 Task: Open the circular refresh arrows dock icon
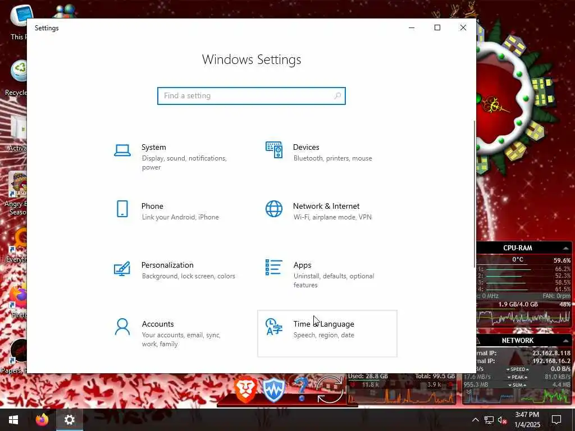[330, 389]
